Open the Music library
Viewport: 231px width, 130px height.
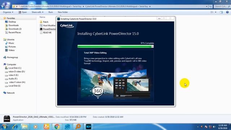(10, 43)
